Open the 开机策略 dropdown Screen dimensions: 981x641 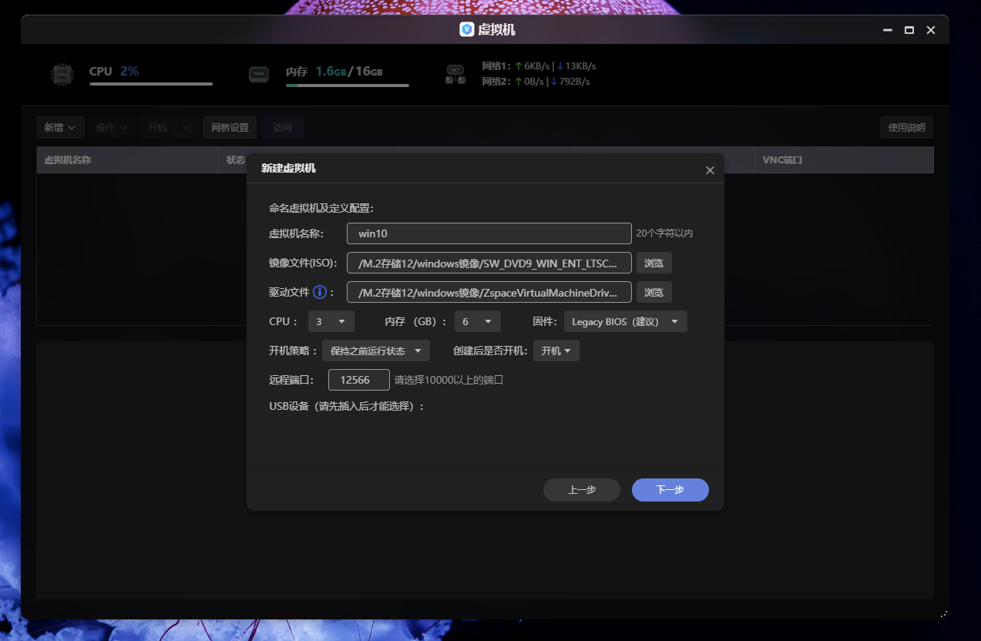(x=375, y=350)
